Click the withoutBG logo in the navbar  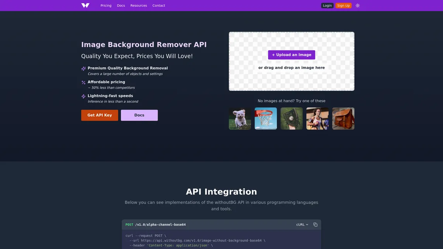click(x=85, y=5)
